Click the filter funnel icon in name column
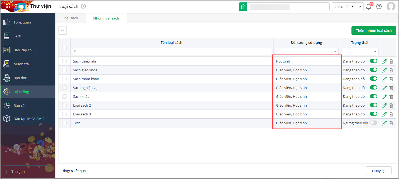 pos(75,52)
